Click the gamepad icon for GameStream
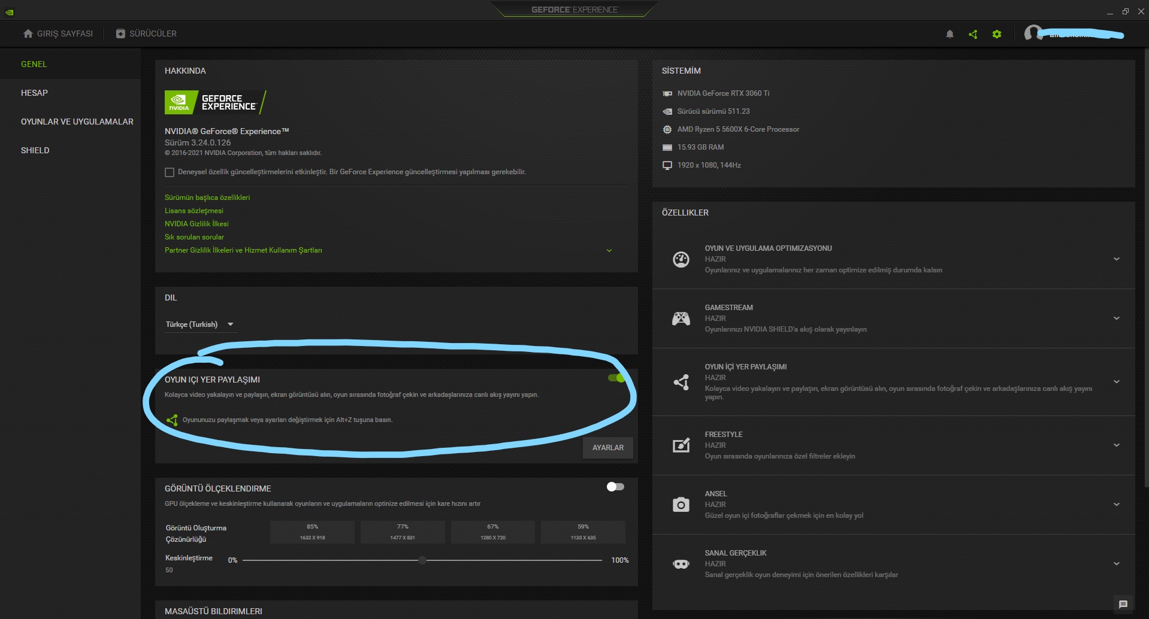 click(x=681, y=318)
